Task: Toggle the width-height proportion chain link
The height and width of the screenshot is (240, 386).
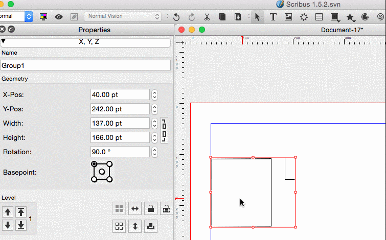Action: [x=164, y=130]
